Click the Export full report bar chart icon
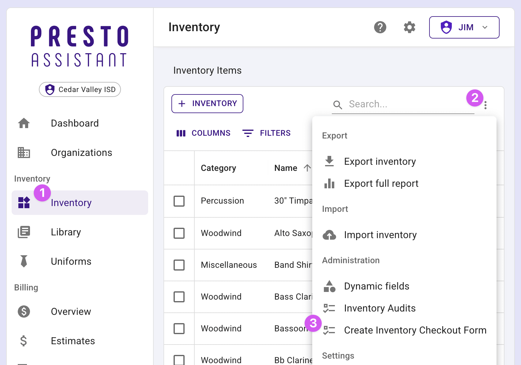The image size is (521, 365). (x=329, y=183)
